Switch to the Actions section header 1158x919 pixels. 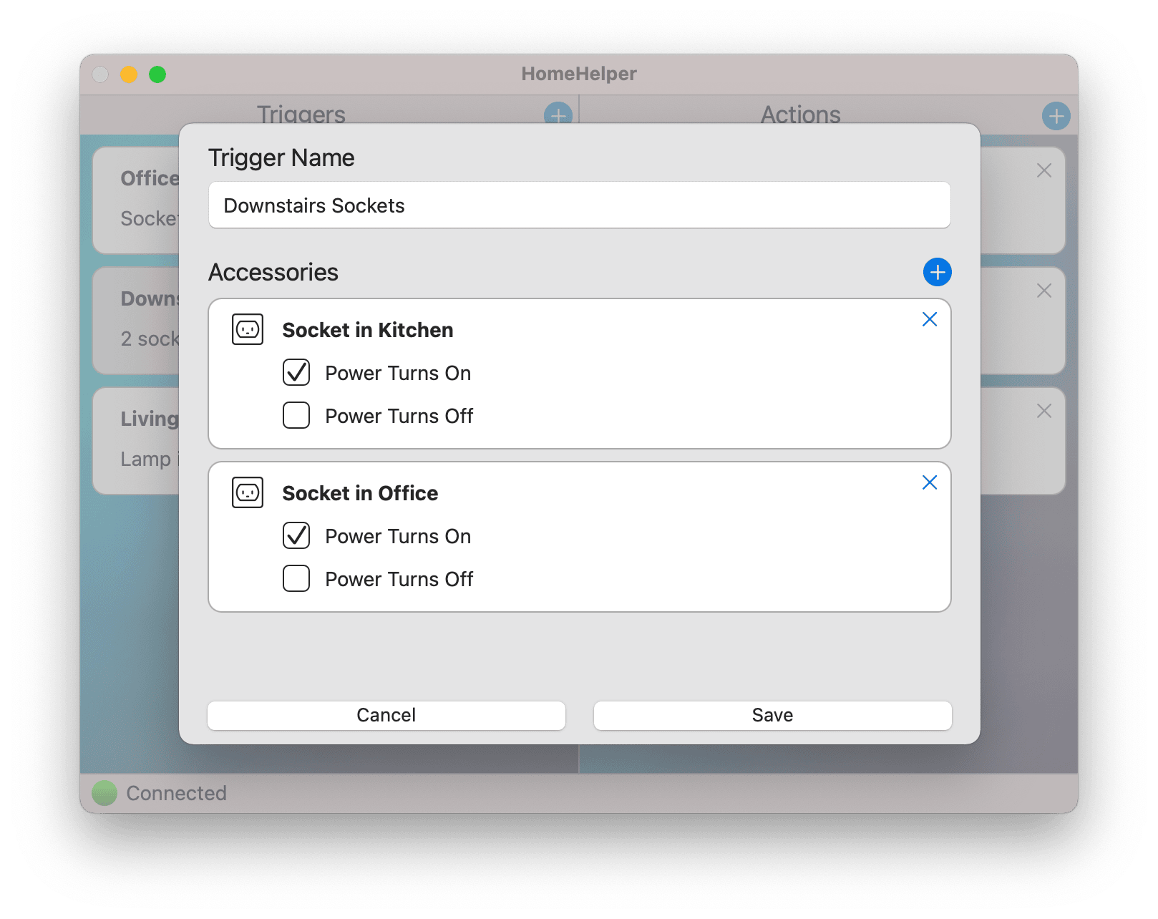(x=799, y=115)
